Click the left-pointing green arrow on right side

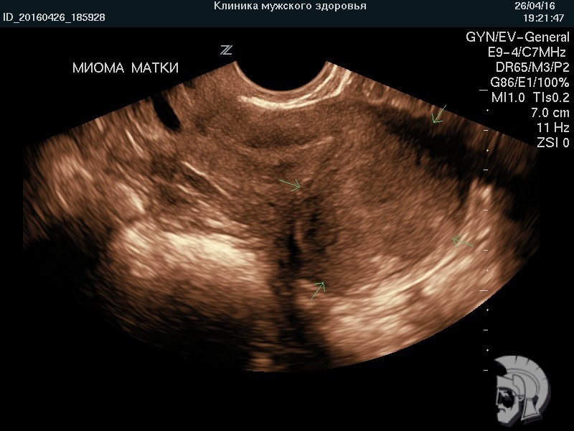tap(463, 242)
